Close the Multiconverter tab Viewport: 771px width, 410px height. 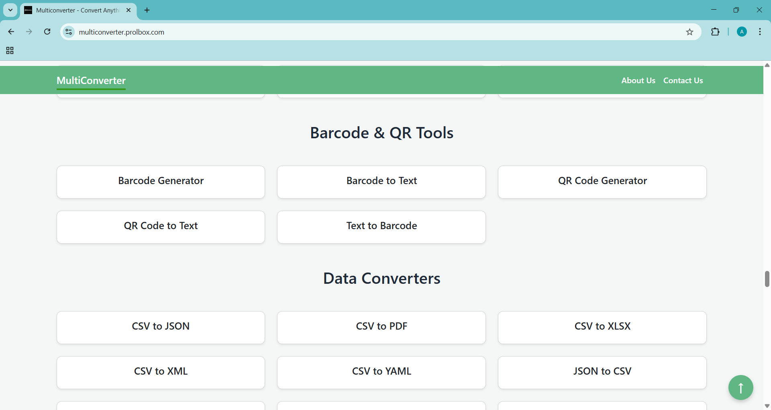tap(128, 10)
